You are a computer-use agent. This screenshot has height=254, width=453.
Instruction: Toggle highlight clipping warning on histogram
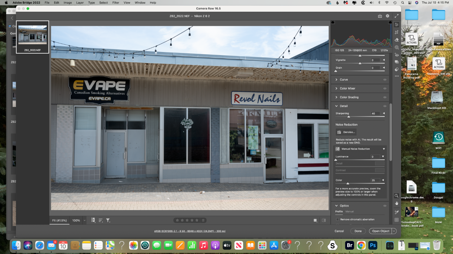click(390, 22)
